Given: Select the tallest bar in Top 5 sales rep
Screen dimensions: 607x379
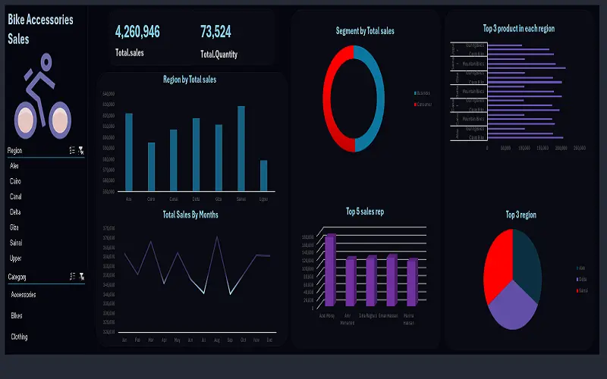Looking at the screenshot, I should point(330,270).
